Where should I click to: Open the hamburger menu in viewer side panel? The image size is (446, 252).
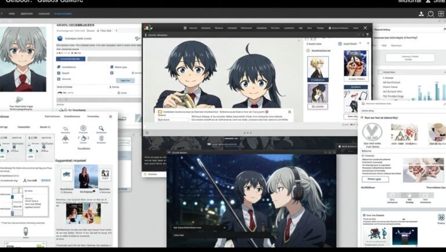point(368,43)
